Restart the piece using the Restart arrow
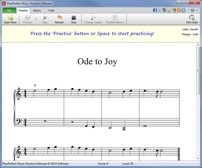This screenshot has height=168, width=202. (59, 19)
